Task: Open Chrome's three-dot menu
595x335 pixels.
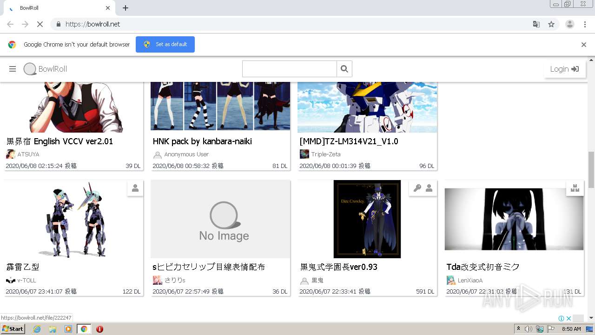Action: (x=585, y=24)
